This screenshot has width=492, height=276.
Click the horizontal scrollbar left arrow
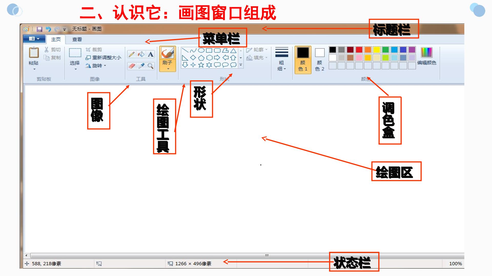(x=26, y=255)
